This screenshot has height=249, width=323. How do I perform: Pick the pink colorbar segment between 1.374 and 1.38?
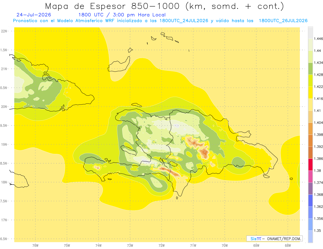click(310, 177)
